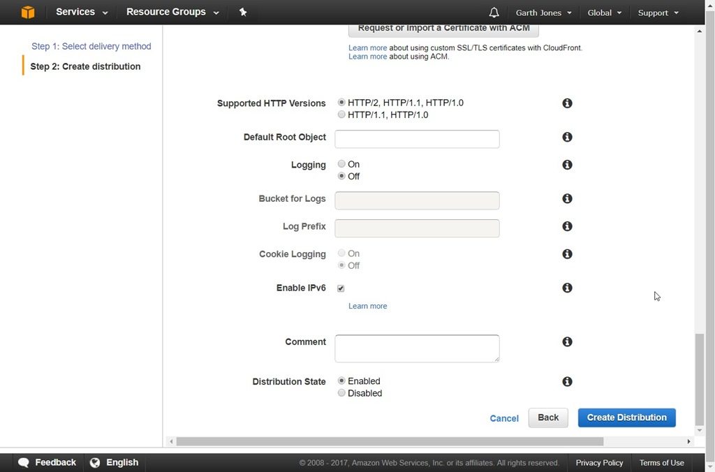715x472 pixels.
Task: Click info icon next to Distribution State
Action: point(567,382)
